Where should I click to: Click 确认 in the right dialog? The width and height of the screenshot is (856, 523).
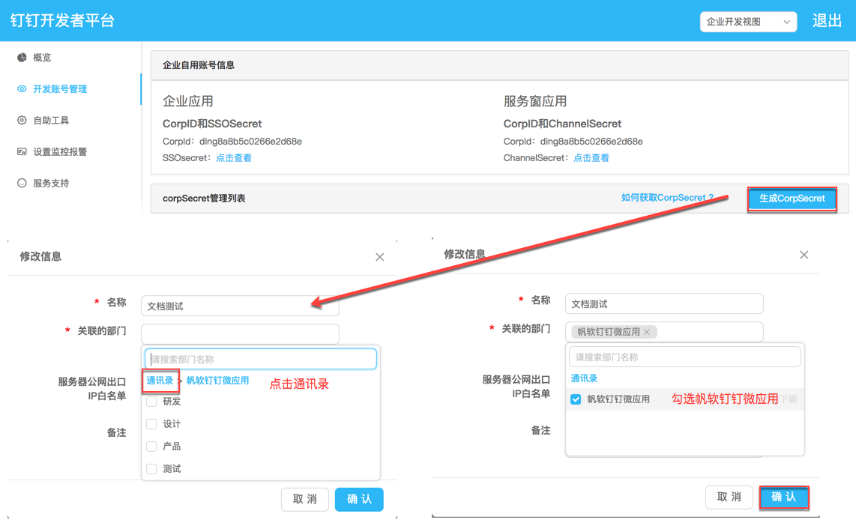tap(784, 497)
